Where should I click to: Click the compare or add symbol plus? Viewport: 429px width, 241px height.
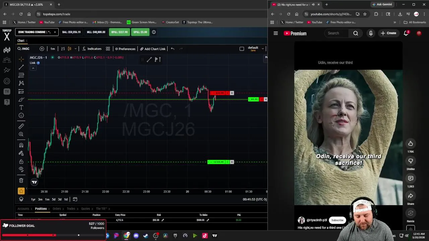click(42, 49)
